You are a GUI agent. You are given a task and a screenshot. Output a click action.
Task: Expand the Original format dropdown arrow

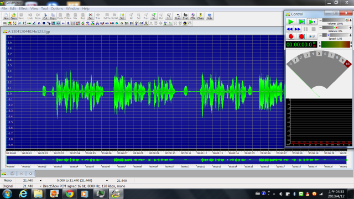[x=40, y=186]
